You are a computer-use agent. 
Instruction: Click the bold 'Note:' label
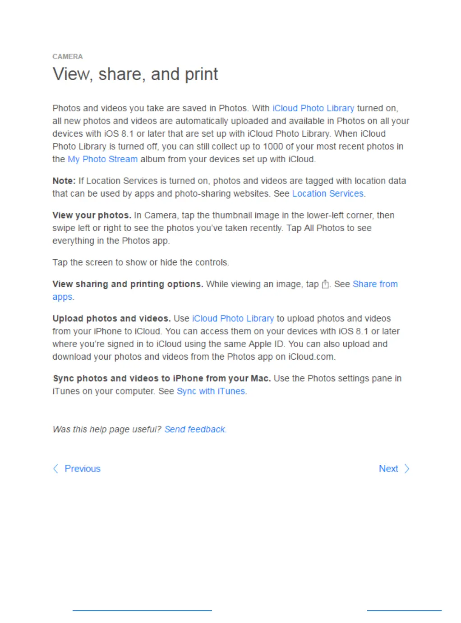64,181
